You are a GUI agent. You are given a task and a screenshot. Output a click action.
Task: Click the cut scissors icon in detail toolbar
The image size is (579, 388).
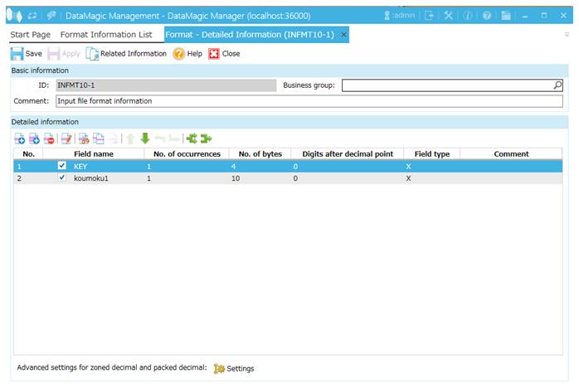point(84,138)
